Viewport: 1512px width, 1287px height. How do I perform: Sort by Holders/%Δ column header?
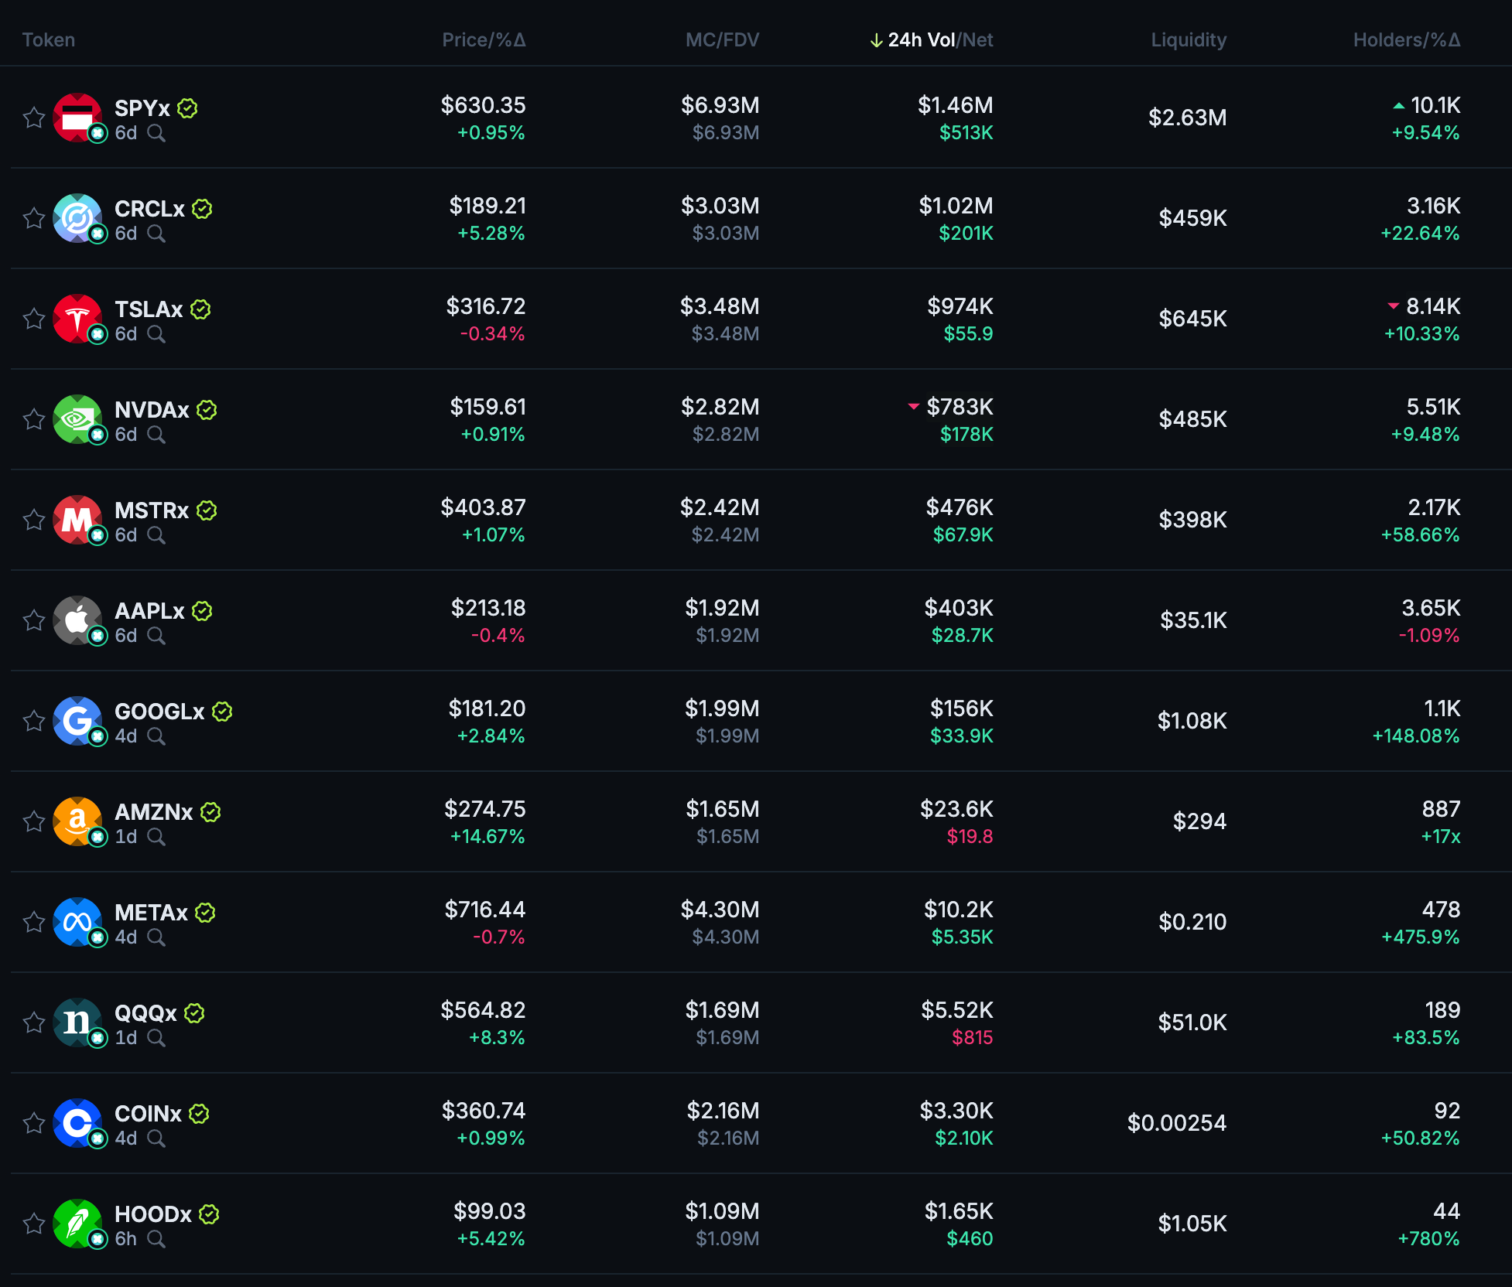1407,40
